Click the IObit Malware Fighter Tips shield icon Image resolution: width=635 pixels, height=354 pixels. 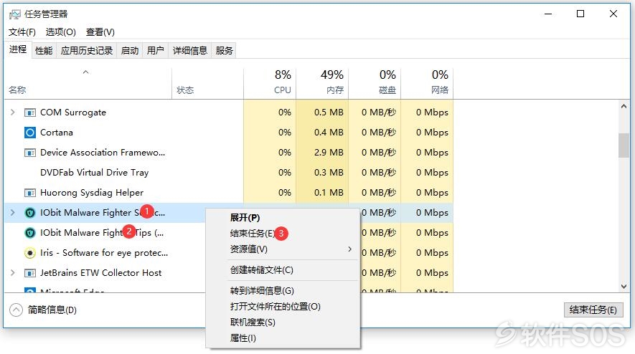pos(30,233)
